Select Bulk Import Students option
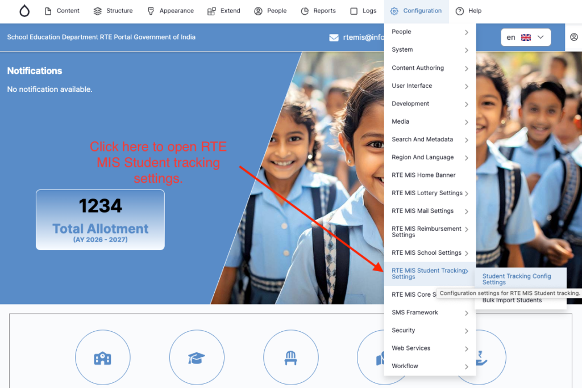Viewport: 582px width, 388px height. [512, 301]
